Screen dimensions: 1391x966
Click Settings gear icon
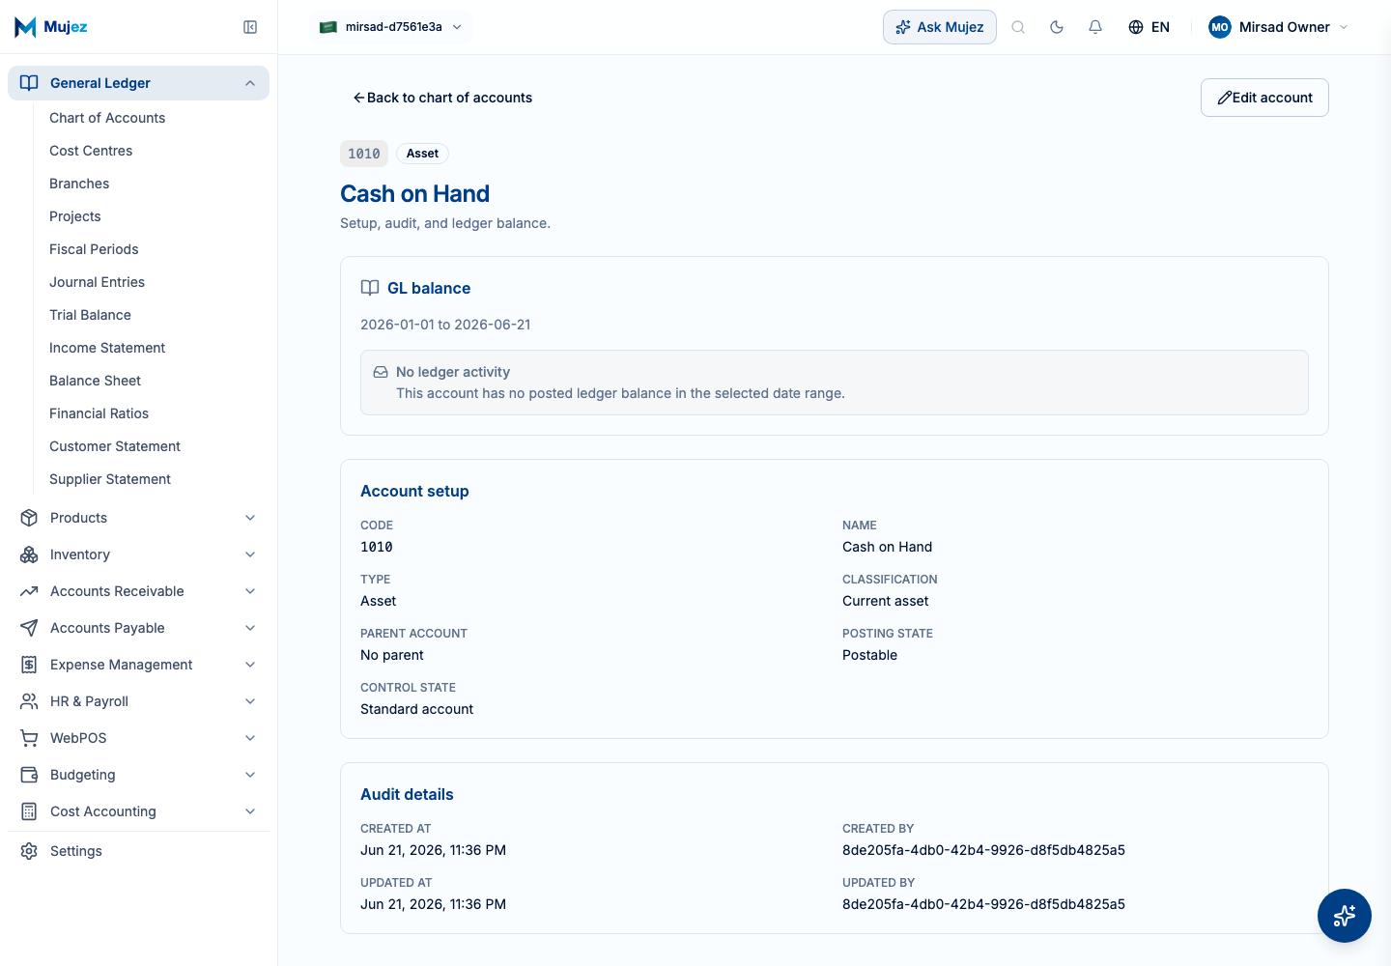[x=29, y=851]
